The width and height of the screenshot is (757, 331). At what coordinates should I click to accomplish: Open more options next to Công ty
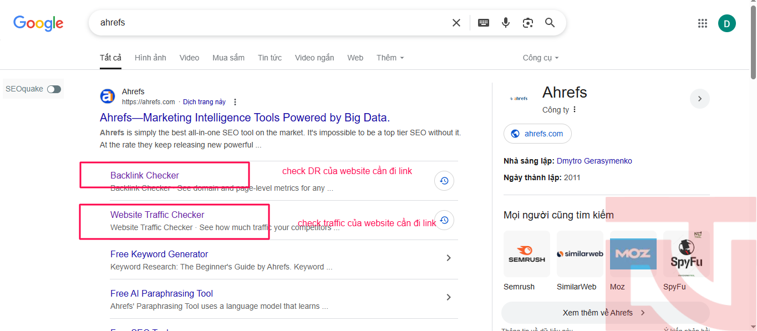coord(575,110)
